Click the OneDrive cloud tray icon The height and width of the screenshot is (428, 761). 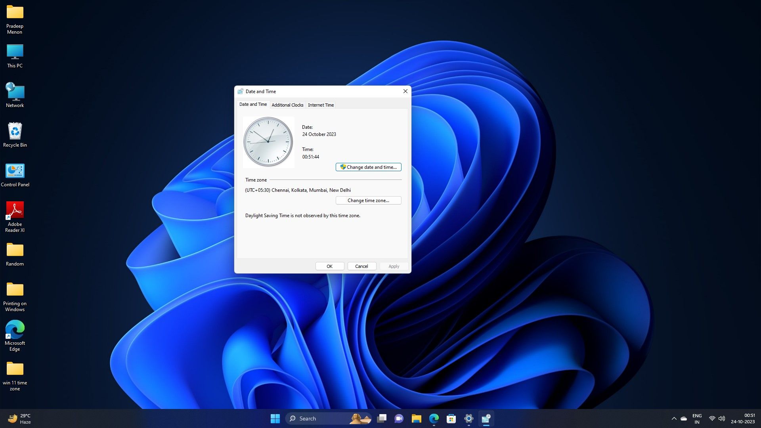pos(684,418)
